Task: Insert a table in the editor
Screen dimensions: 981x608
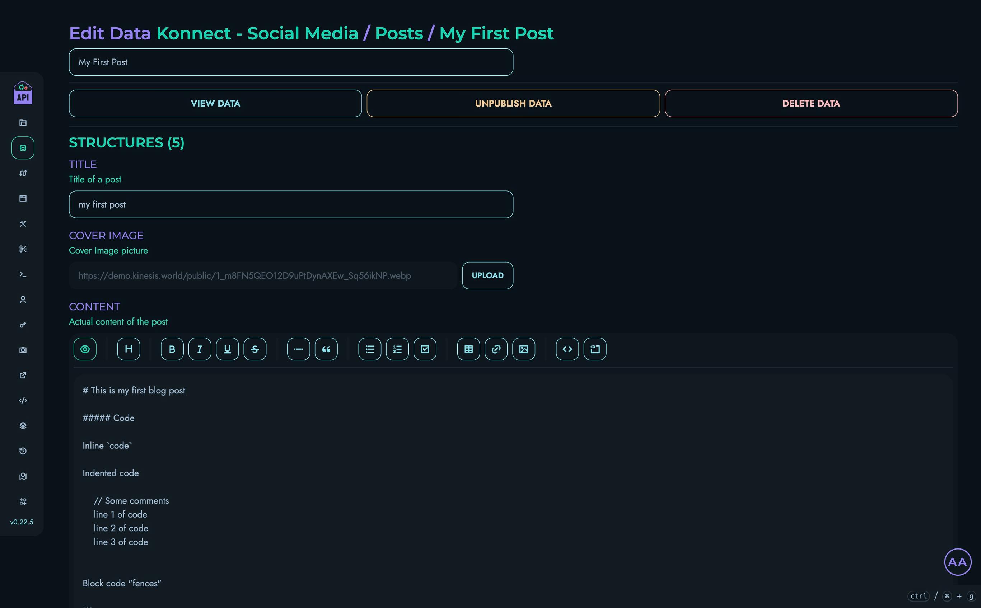Action: [x=469, y=349]
